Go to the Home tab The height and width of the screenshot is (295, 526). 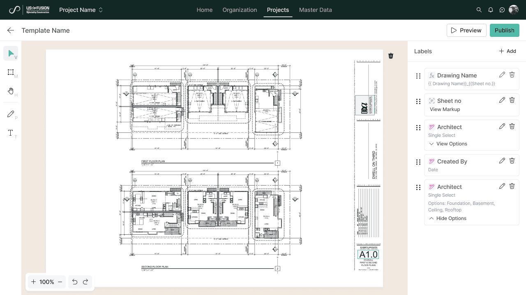205,10
